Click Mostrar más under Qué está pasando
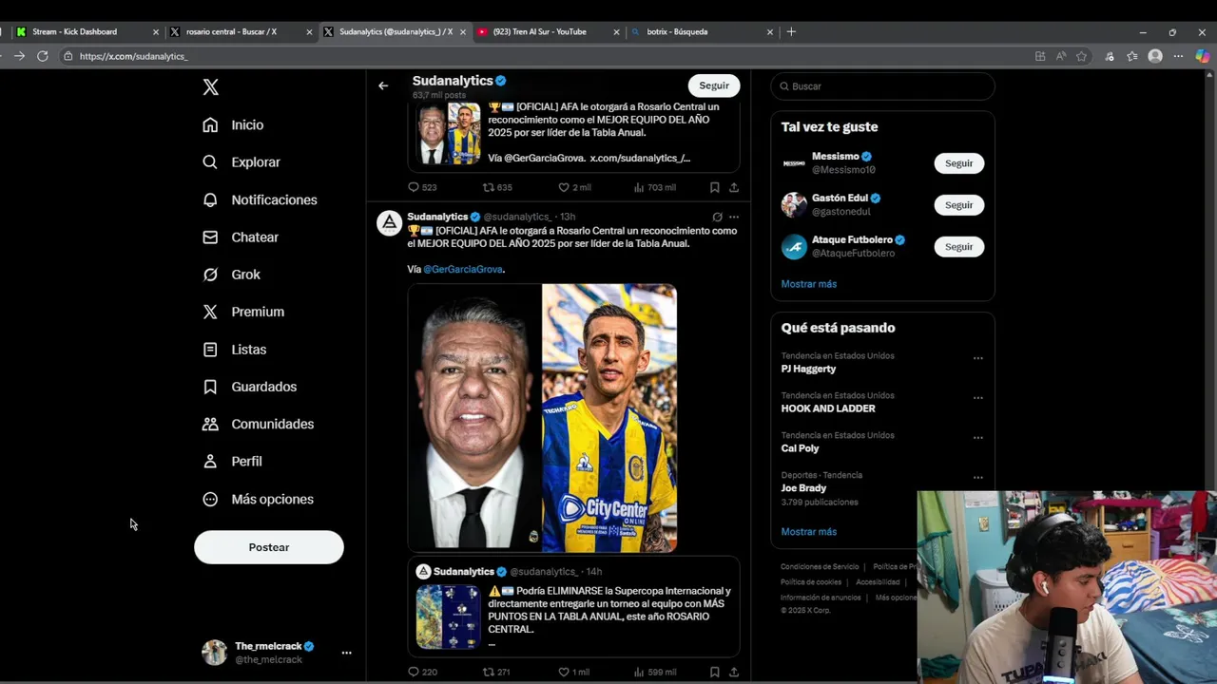Screen dimensions: 1217x684 809,532
